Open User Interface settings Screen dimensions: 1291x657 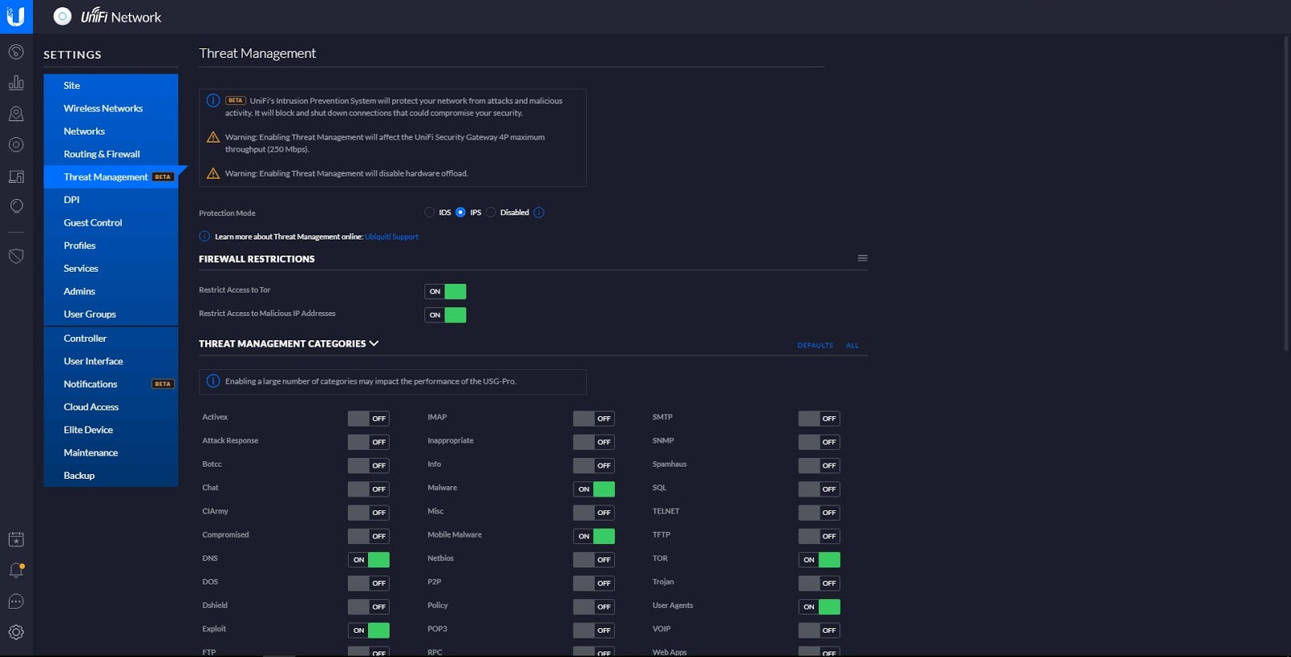pyautogui.click(x=111, y=361)
